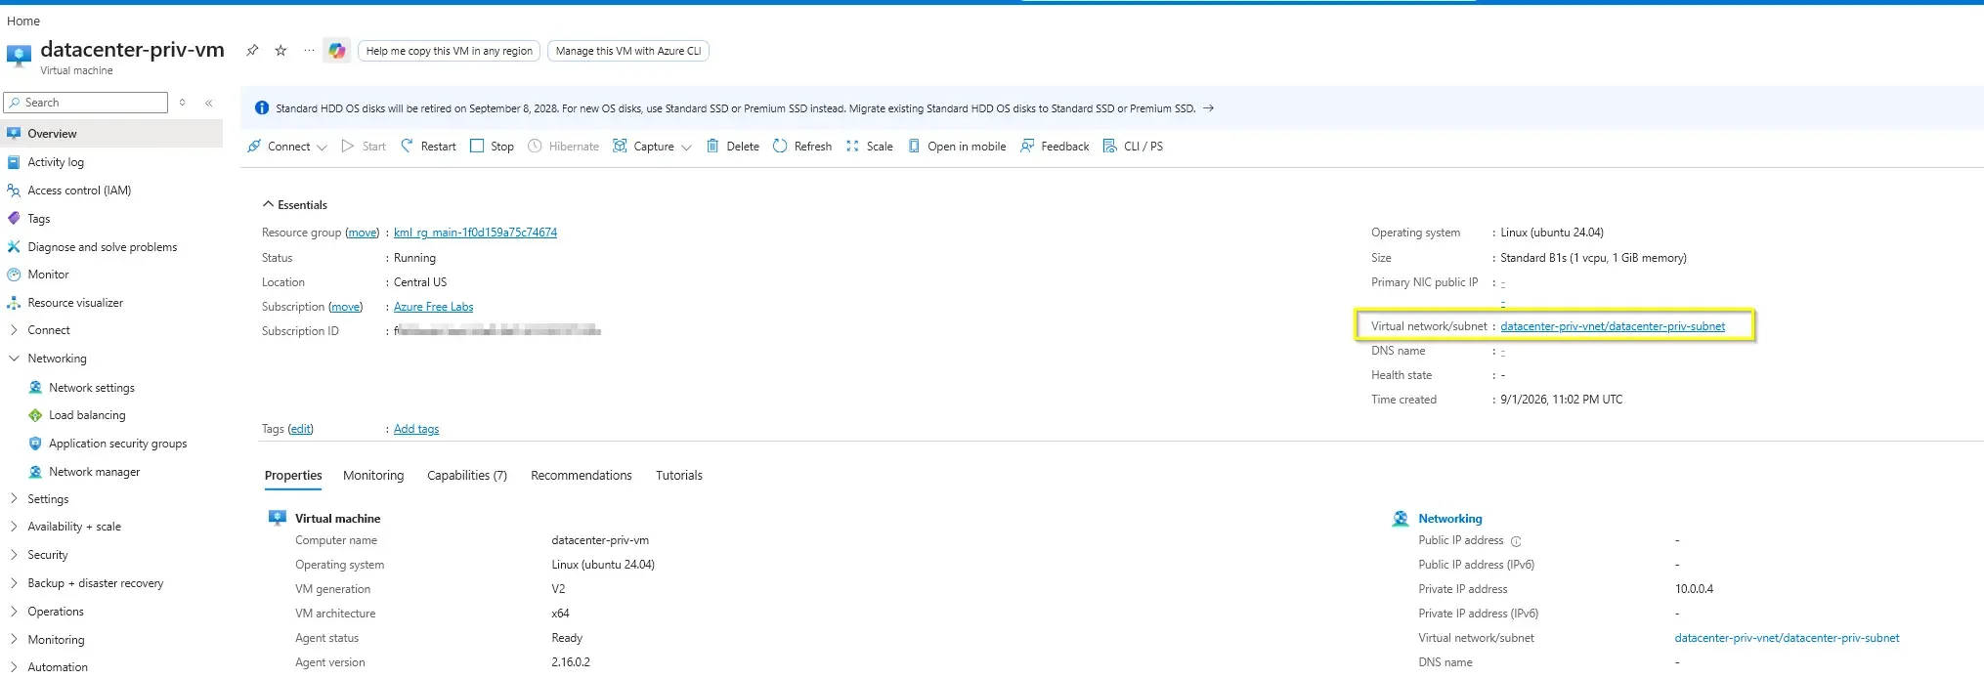The width and height of the screenshot is (1984, 678).
Task: Click Help me copy this VM in any region
Action: (450, 51)
